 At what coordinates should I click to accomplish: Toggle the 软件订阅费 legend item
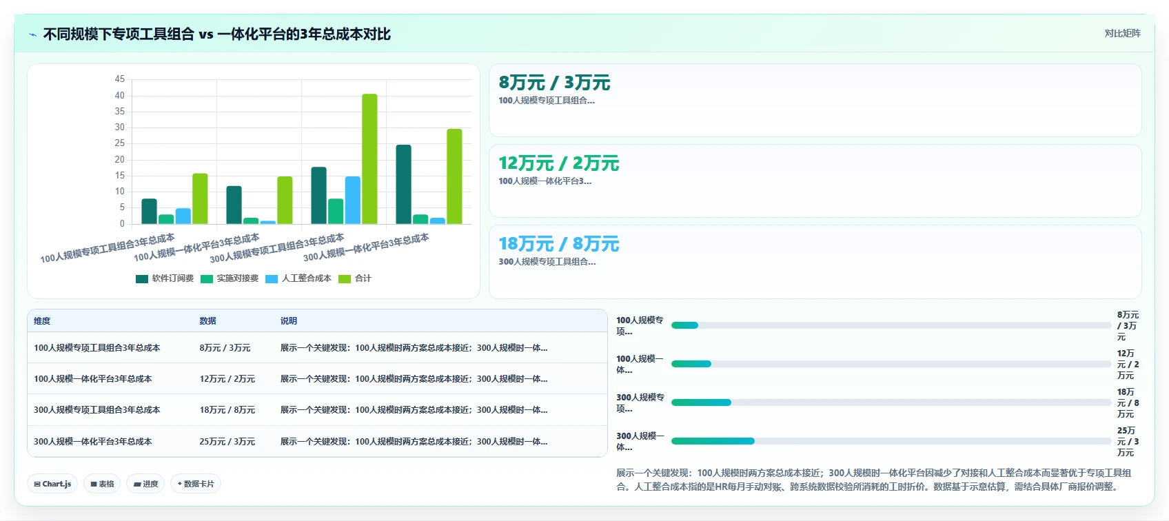165,278
